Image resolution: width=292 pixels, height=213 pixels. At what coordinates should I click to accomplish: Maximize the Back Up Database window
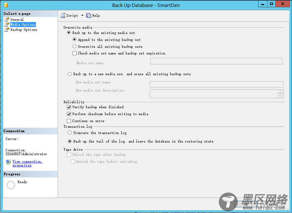click(271, 4)
